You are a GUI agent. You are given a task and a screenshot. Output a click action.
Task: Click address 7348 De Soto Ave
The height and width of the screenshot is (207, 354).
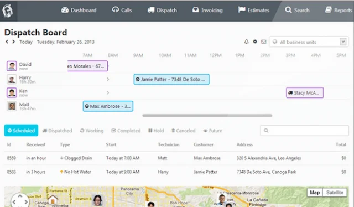(267, 172)
